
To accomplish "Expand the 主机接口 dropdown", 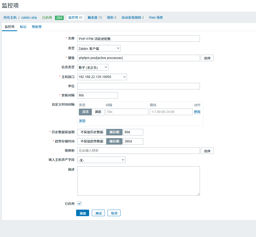I will point(102,77).
